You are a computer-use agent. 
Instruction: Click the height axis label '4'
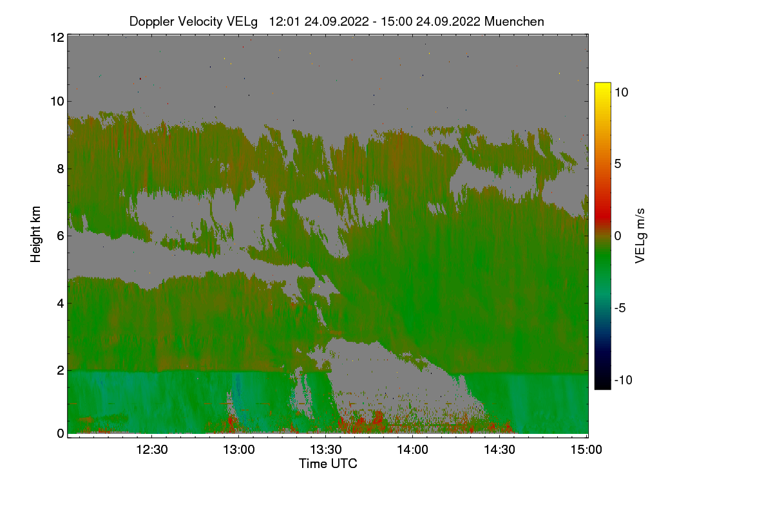tap(61, 303)
